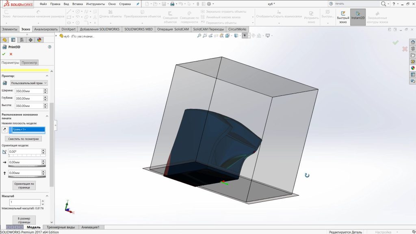
Task: Open the Hide/Show Items dropdown arrow
Action: click(x=249, y=36)
